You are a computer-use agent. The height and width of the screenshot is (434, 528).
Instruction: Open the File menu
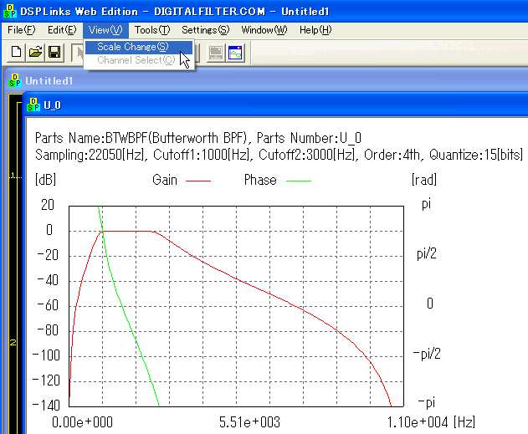[21, 30]
